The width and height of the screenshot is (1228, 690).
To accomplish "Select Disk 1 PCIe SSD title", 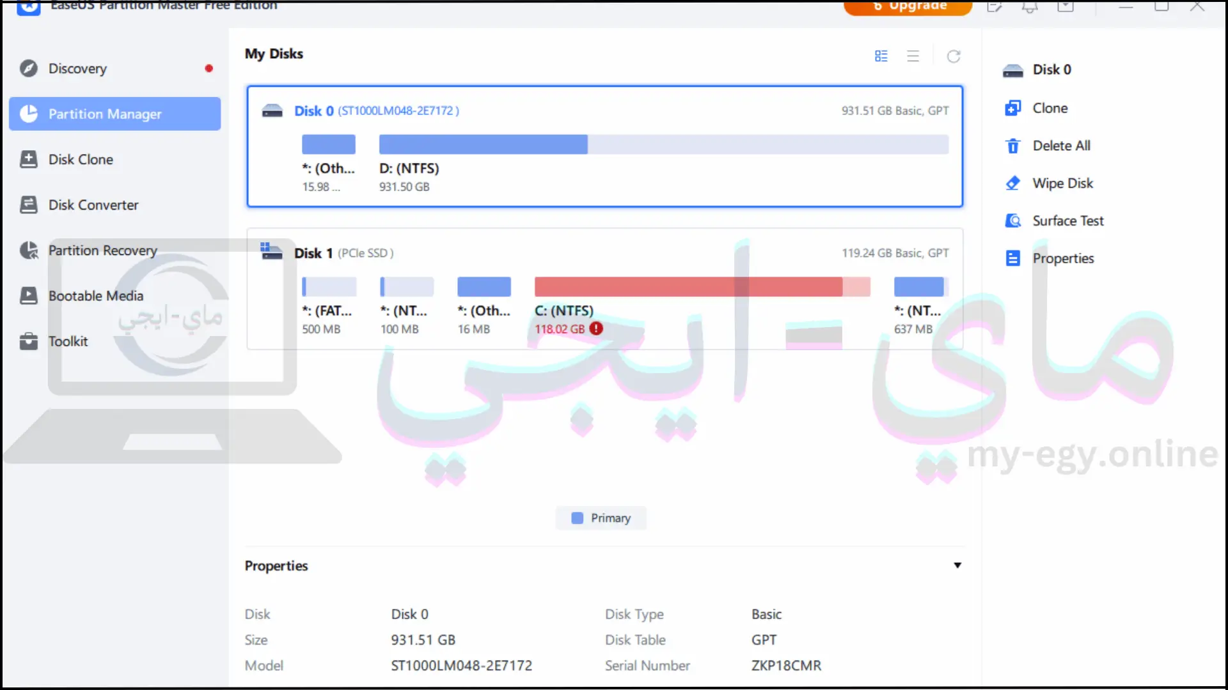I will (x=344, y=253).
